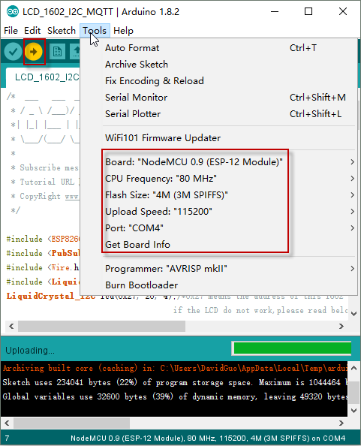Click the editor horizontal scrollbar thumb
Screen dimensions: 361x446
pyautogui.click(x=101, y=326)
